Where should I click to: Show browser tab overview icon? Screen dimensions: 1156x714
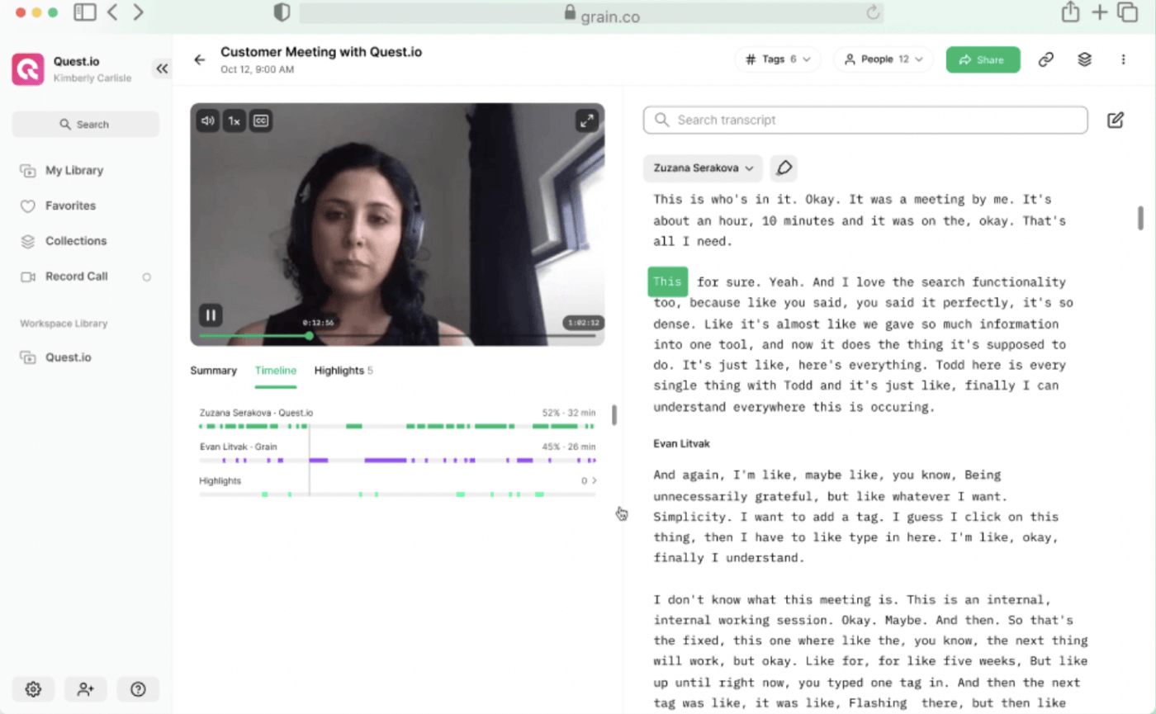(1127, 12)
